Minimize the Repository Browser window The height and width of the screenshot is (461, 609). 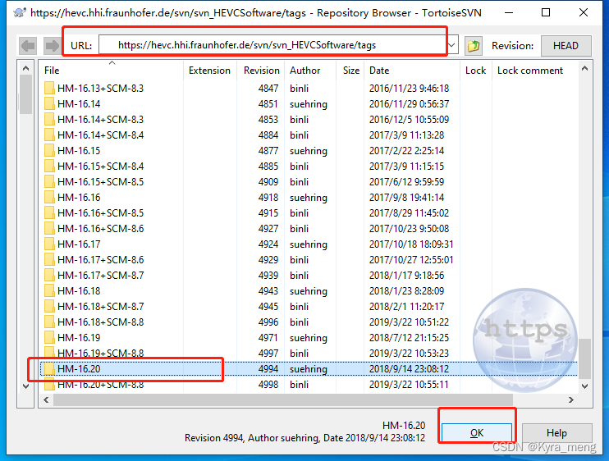click(x=508, y=12)
